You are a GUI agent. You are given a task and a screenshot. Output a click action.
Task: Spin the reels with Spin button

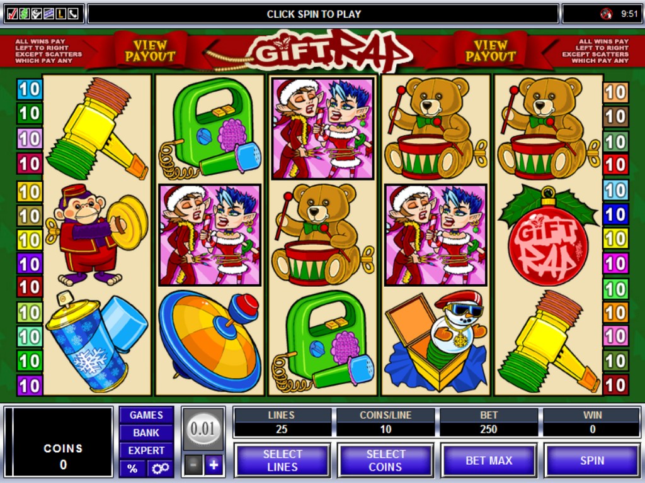[592, 460]
